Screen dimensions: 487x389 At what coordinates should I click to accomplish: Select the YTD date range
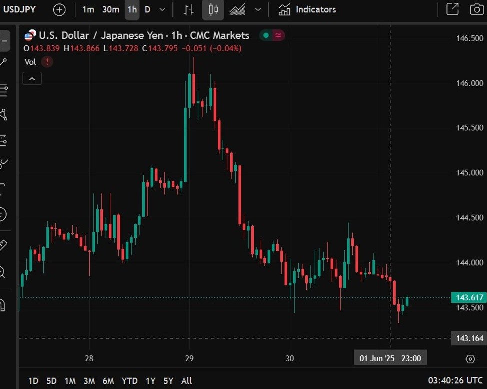click(130, 381)
